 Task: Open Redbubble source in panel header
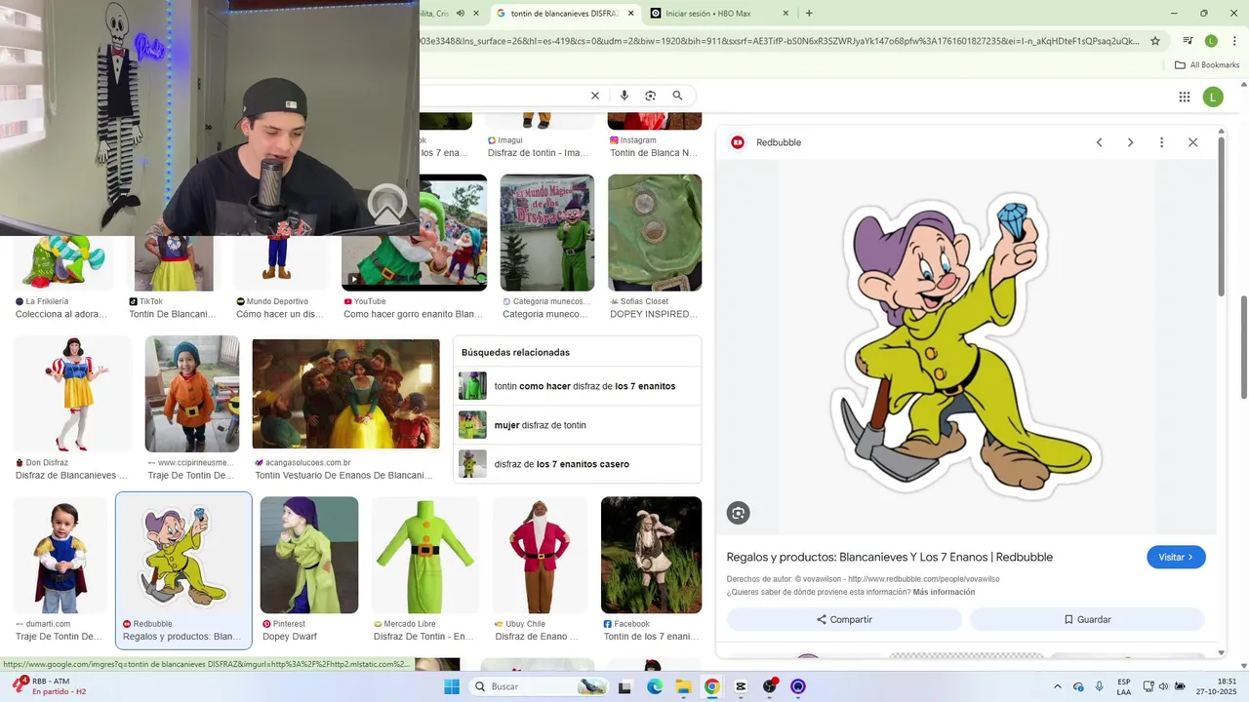[x=767, y=142]
